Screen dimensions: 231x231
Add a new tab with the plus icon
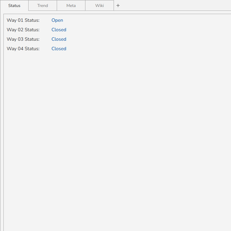[118, 5]
